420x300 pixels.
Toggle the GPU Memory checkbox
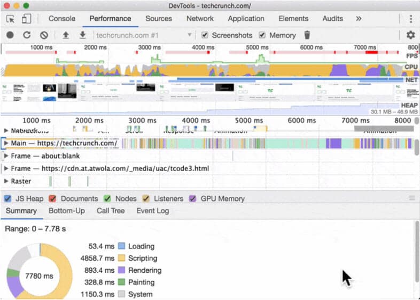[192, 198]
